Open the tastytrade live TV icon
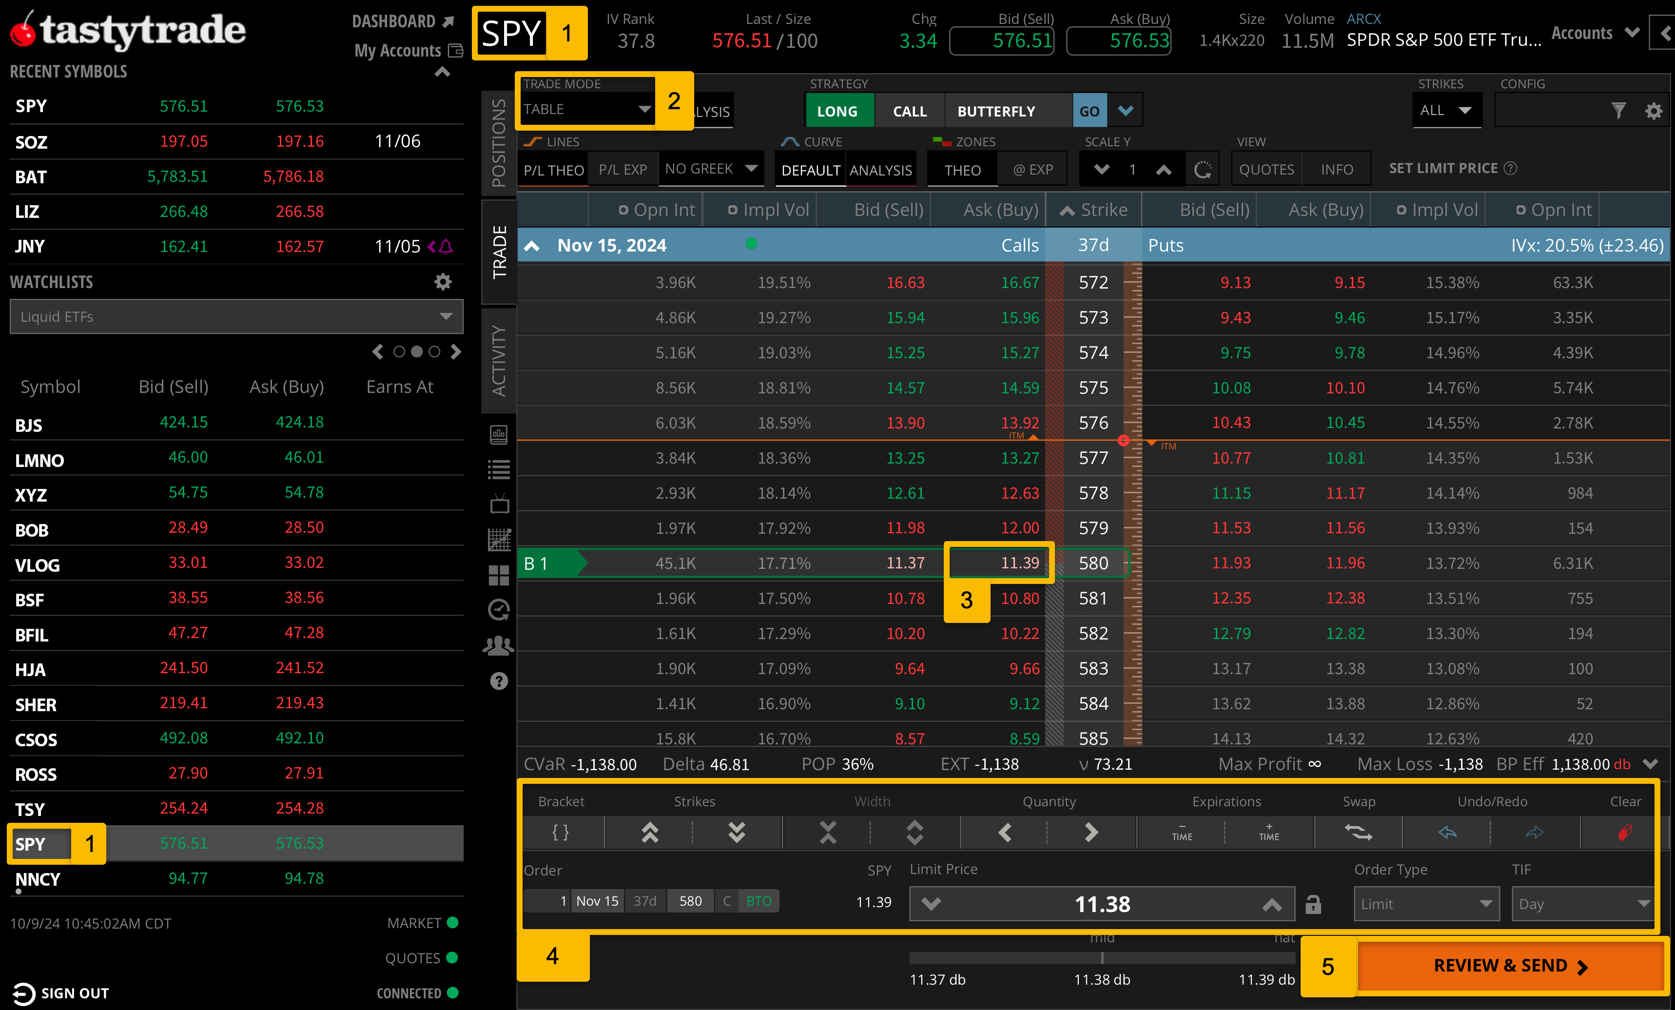The image size is (1675, 1010). 500,504
